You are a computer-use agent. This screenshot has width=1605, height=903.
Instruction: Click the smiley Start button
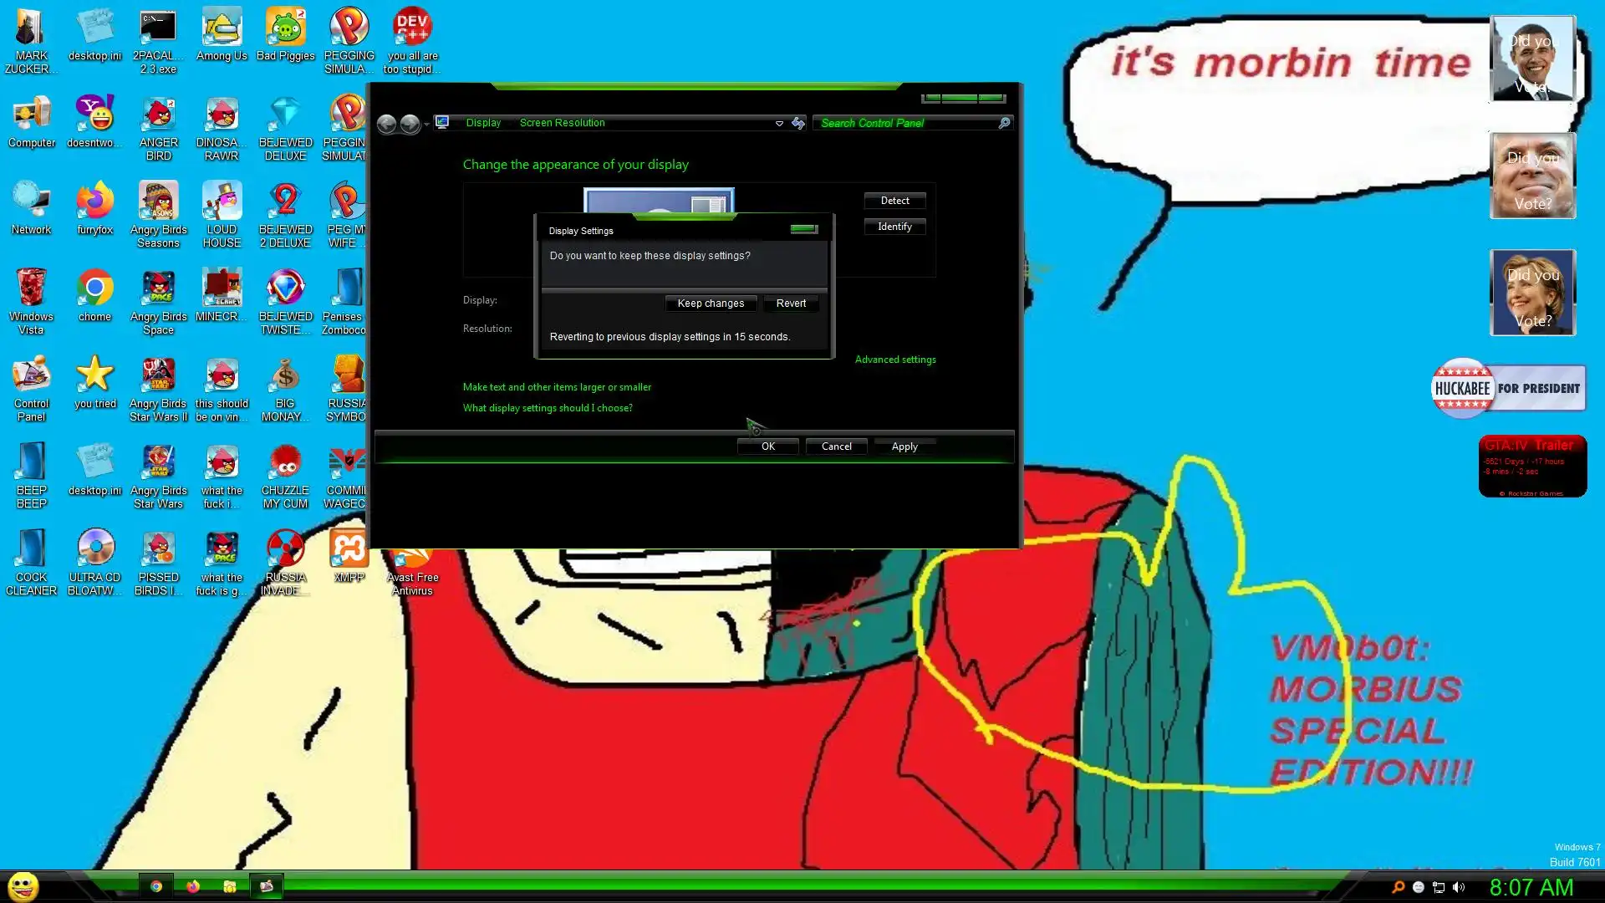pos(23,886)
